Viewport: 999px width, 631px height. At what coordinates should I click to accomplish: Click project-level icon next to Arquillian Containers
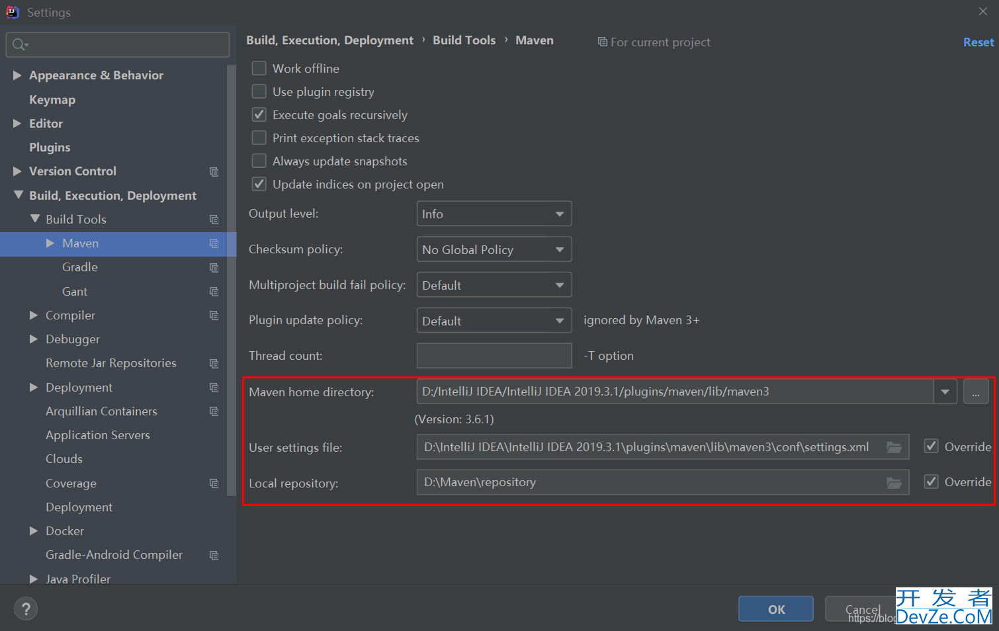(214, 411)
